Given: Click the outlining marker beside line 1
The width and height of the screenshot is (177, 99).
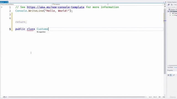Looking at the screenshot, I should [x=2, y=7].
